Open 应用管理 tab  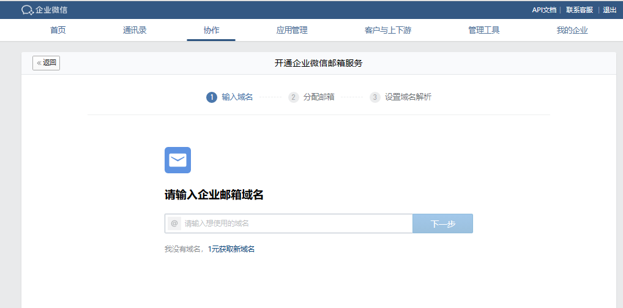292,30
